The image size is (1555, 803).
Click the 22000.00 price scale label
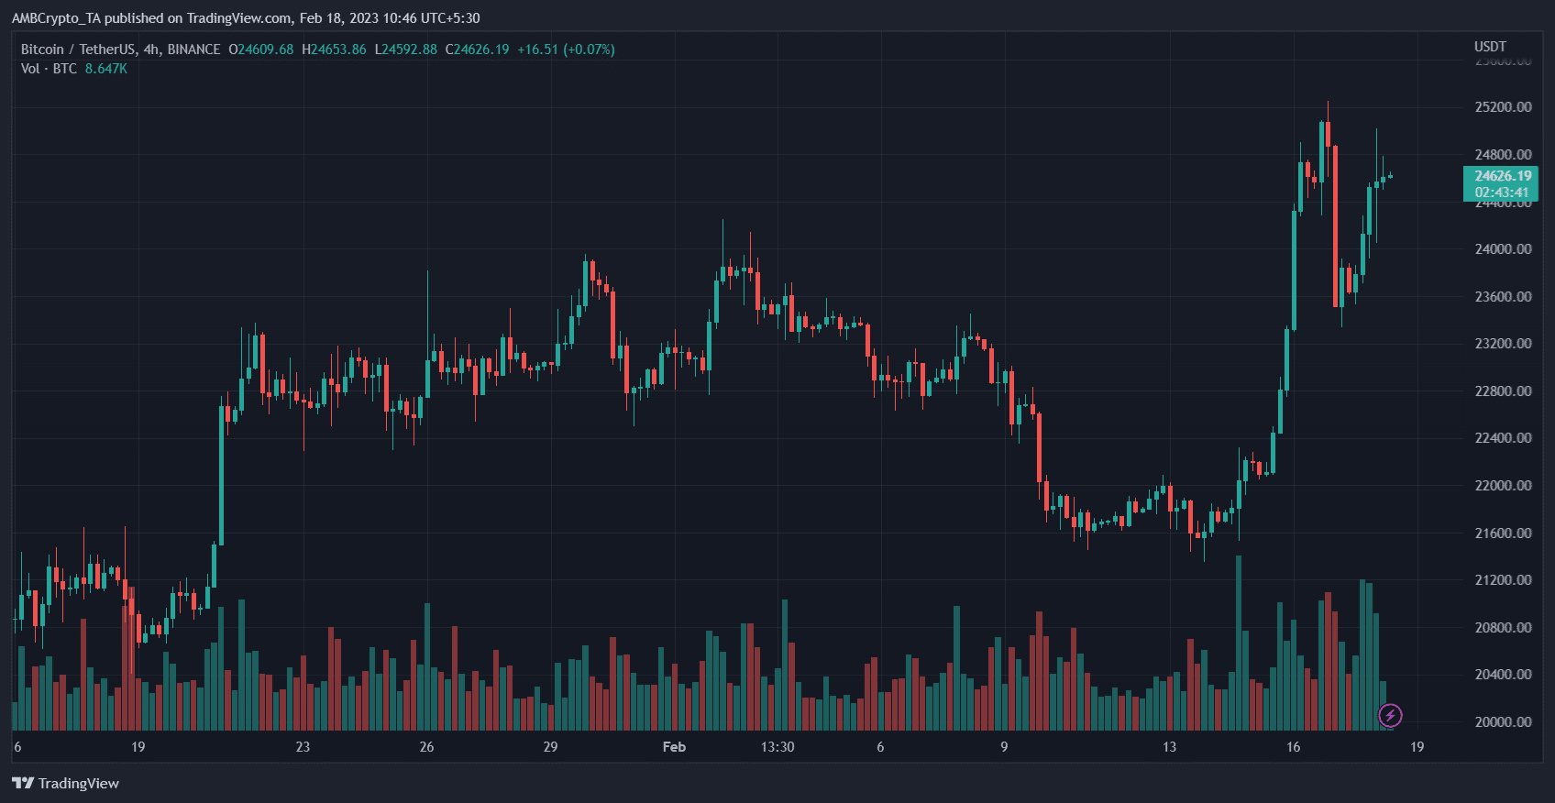[x=1503, y=486]
